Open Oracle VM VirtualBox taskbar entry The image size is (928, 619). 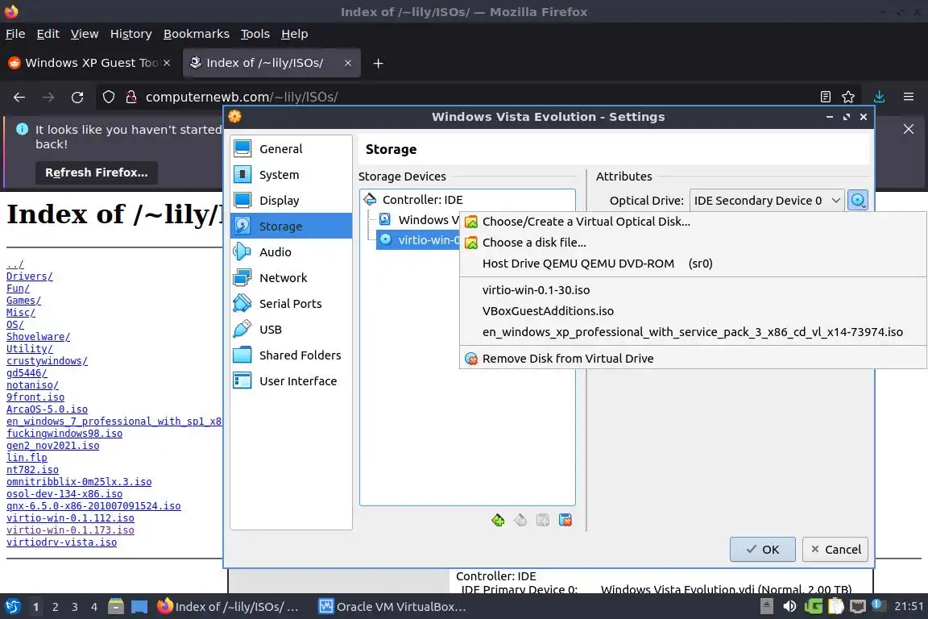393,607
